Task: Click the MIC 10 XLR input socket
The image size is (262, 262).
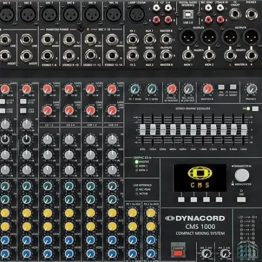Action: pyautogui.click(x=113, y=15)
